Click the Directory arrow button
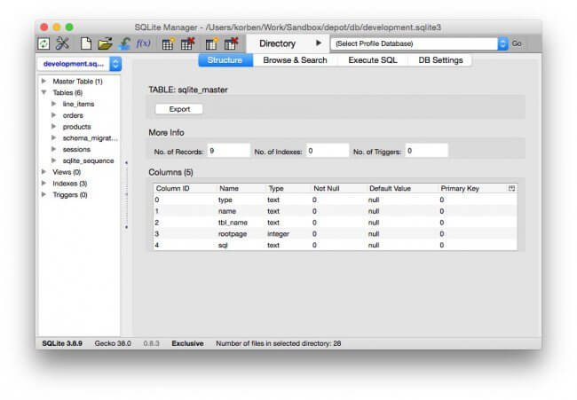This screenshot has height=400, width=577. (x=319, y=43)
